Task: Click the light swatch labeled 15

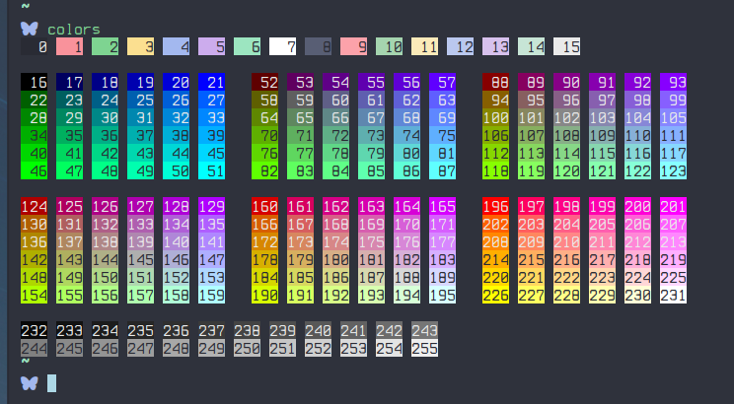Action: (x=567, y=46)
